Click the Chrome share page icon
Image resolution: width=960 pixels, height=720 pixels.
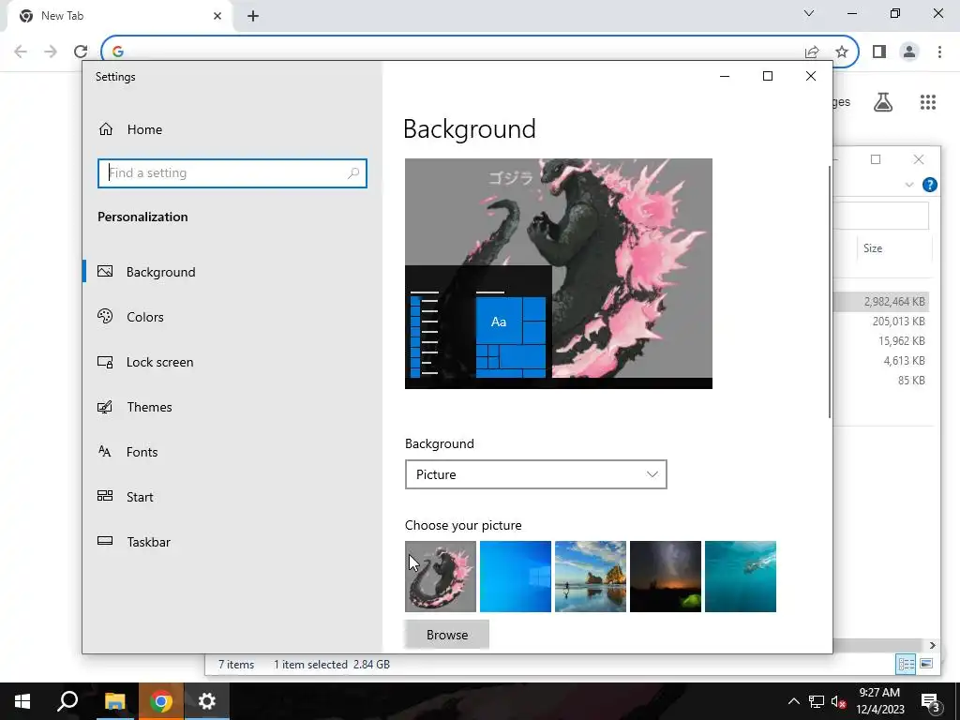point(812,52)
